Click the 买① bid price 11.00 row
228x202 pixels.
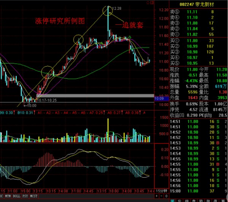(x=199, y=41)
